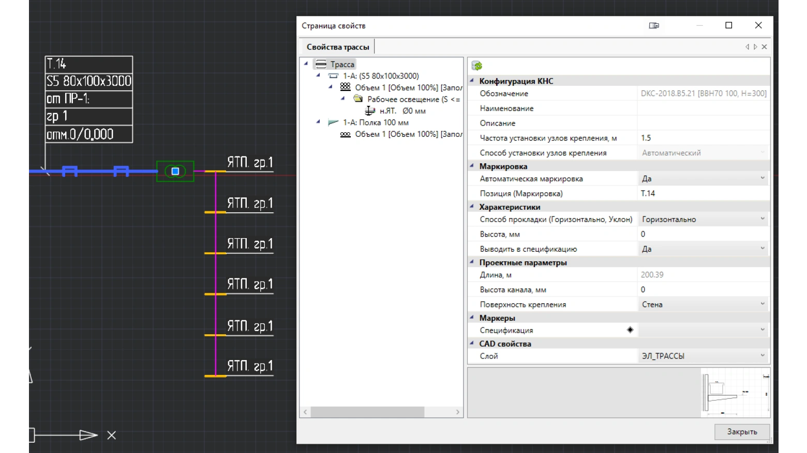
Task: Open the Слой layer dropdown
Action: pos(763,355)
